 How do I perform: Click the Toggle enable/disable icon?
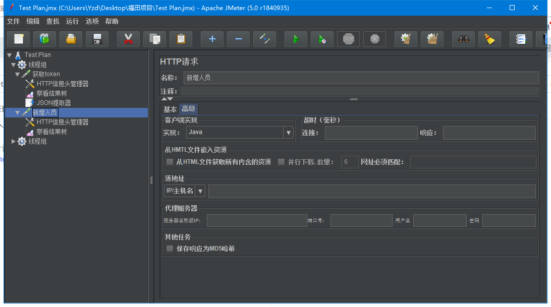pos(264,39)
